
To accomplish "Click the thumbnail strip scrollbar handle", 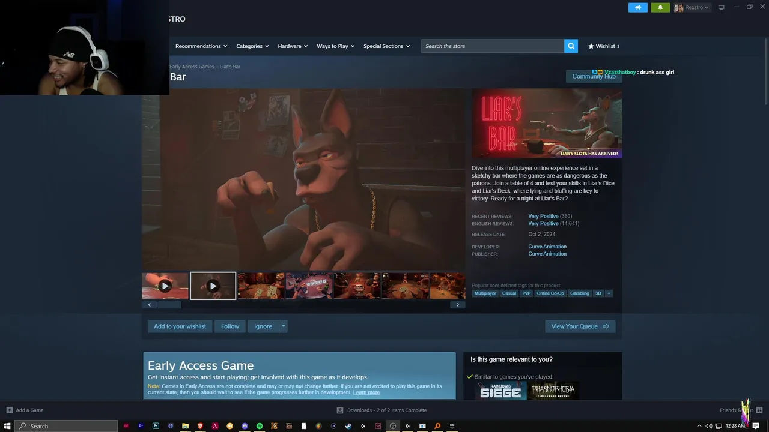I will 169,305.
